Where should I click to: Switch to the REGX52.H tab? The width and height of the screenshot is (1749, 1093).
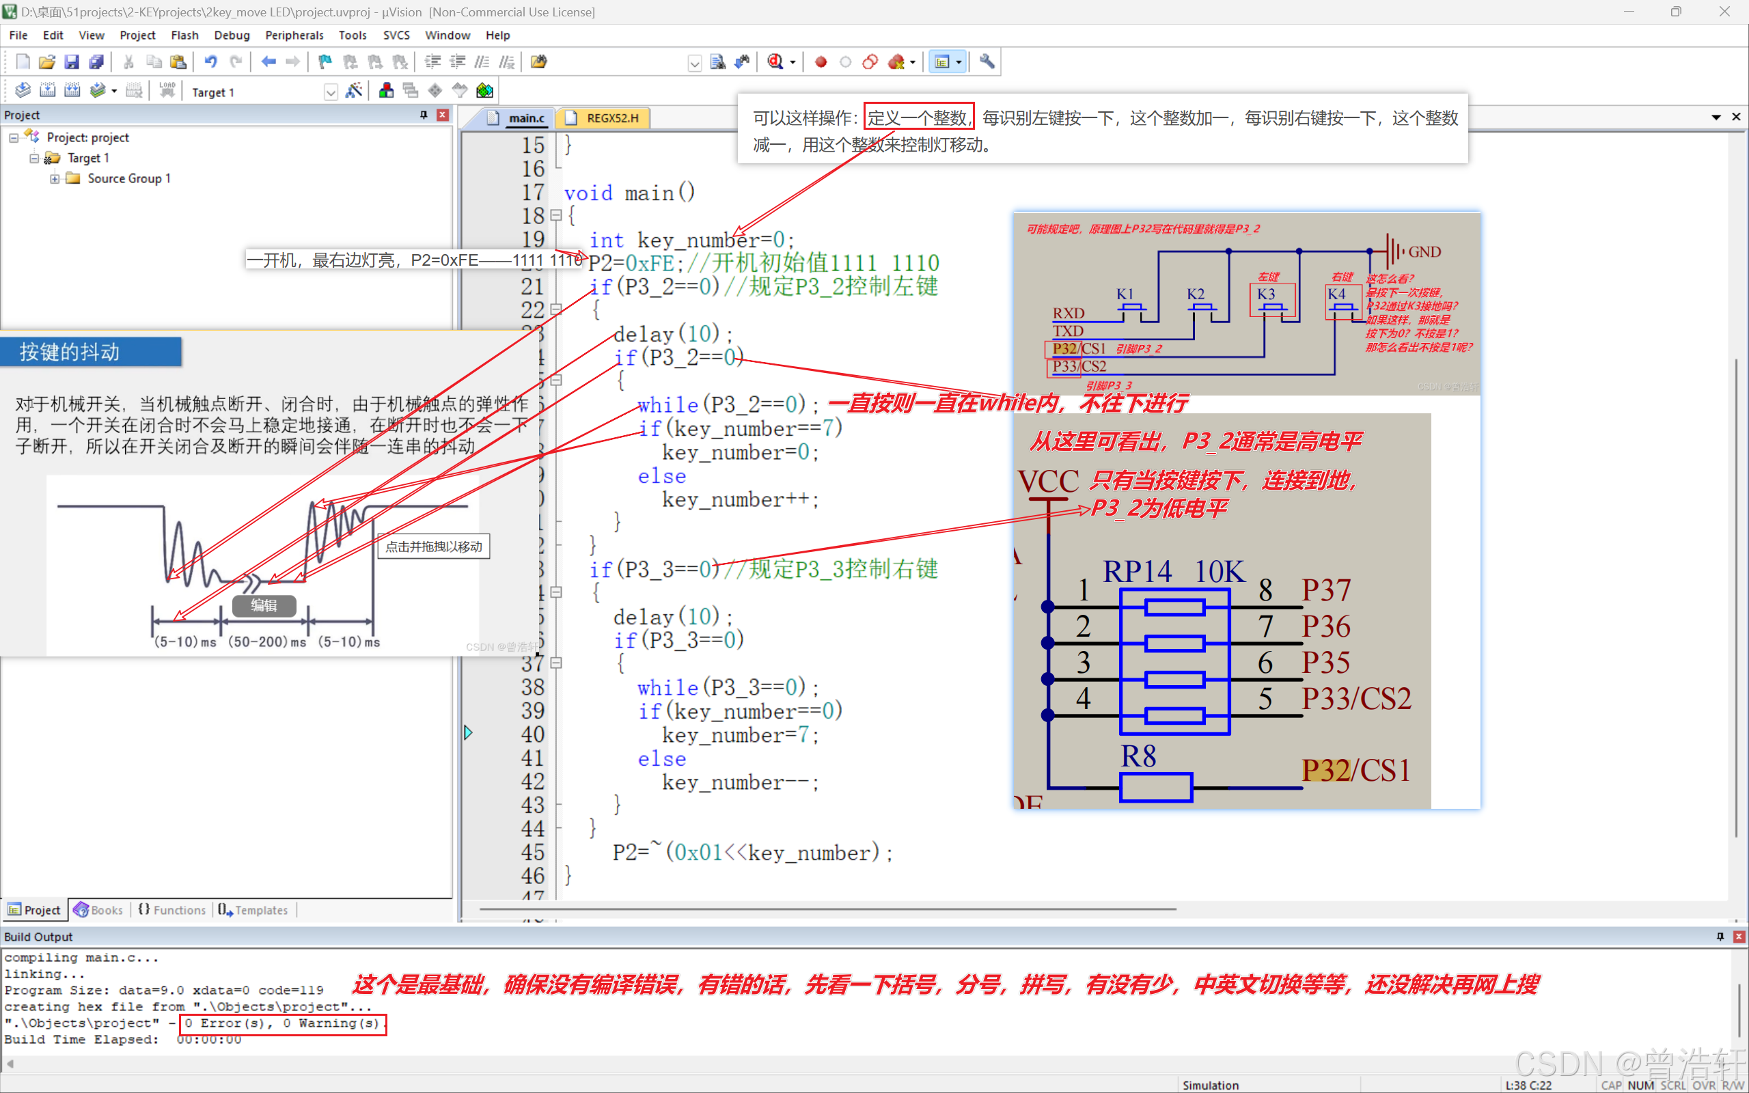[611, 117]
